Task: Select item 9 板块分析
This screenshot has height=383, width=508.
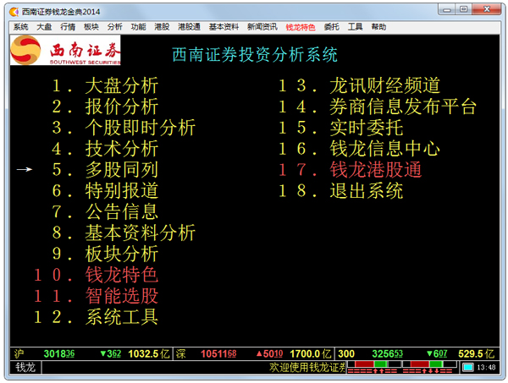Action: coord(105,254)
